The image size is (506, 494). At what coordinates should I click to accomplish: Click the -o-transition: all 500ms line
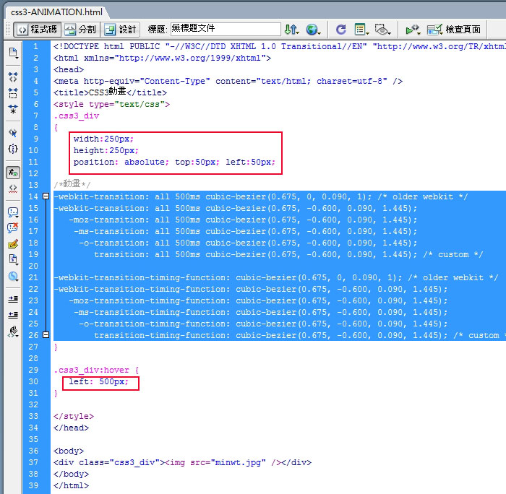(x=248, y=243)
